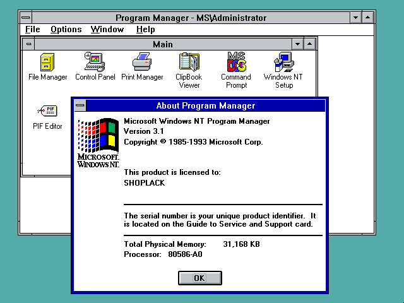The width and height of the screenshot is (404, 303).
Task: Open the Help menu
Action: click(x=146, y=30)
